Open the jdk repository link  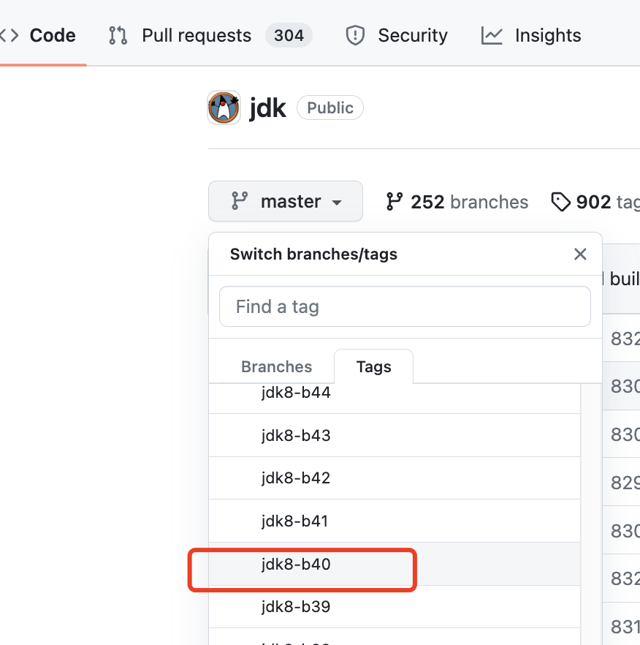267,108
